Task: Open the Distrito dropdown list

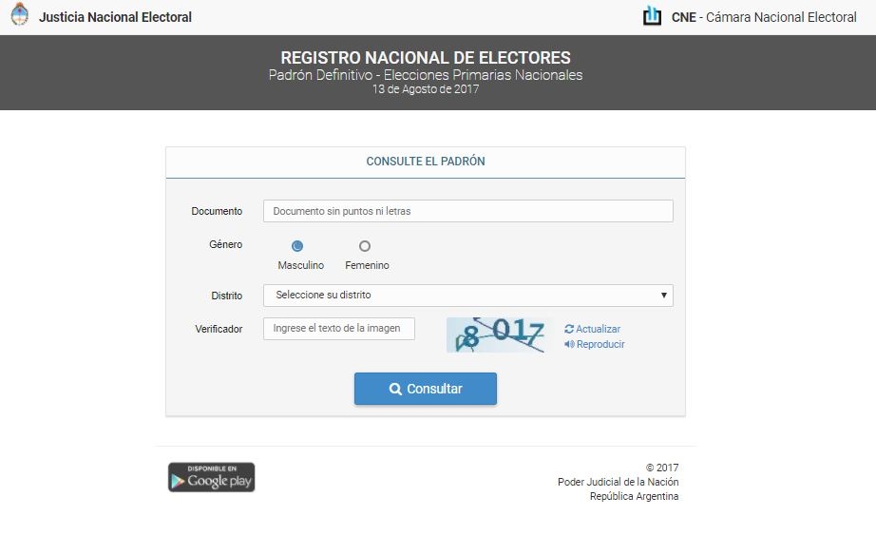Action: [x=467, y=296]
